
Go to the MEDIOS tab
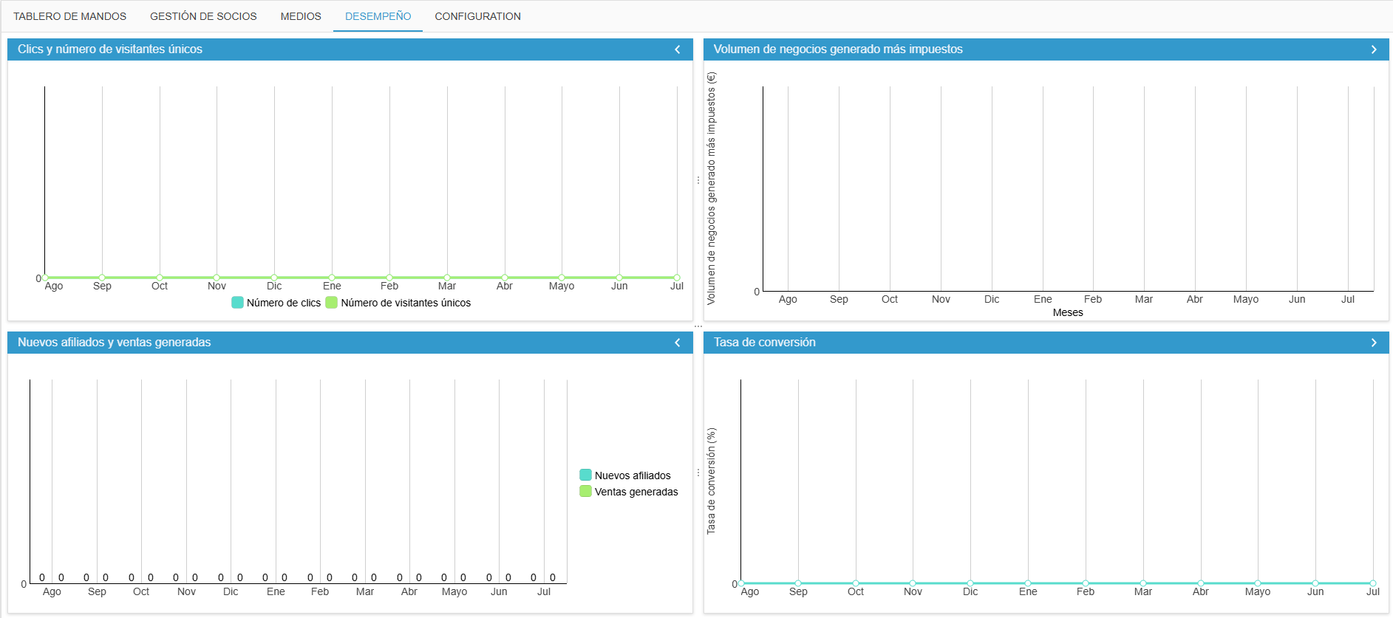coord(301,16)
